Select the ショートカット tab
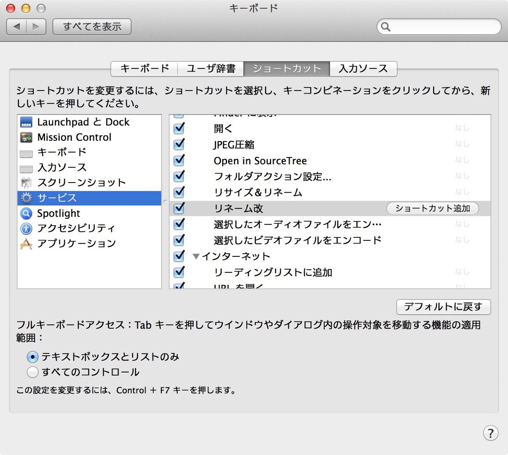The height and width of the screenshot is (455, 508). click(287, 68)
